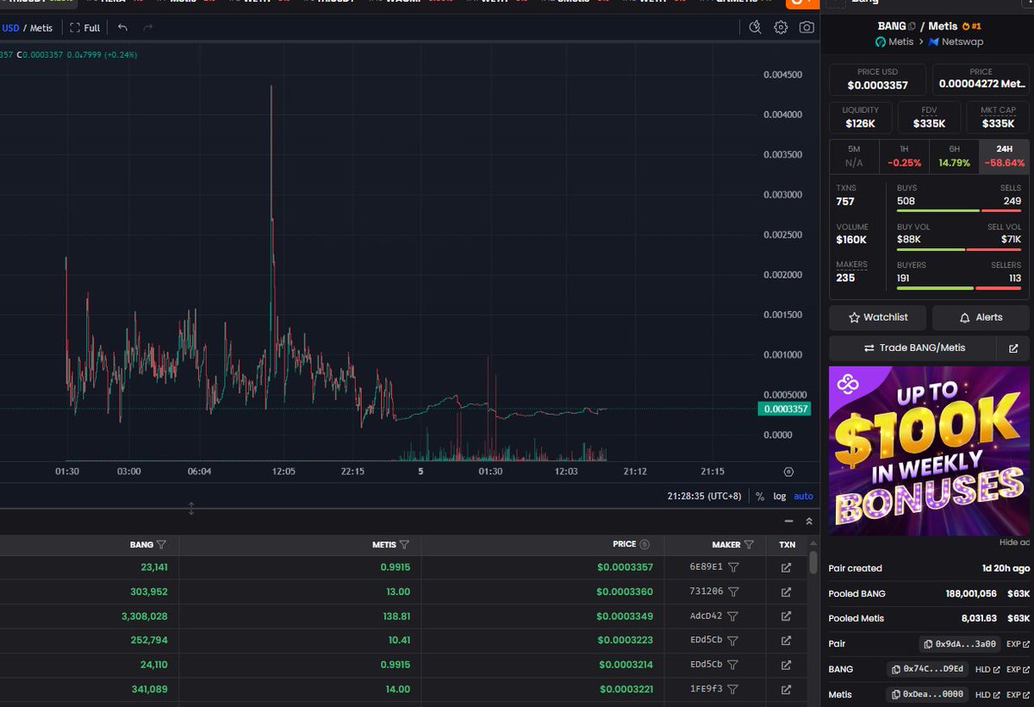Open the Netswap DEX link
The image size is (1034, 707).
click(956, 41)
